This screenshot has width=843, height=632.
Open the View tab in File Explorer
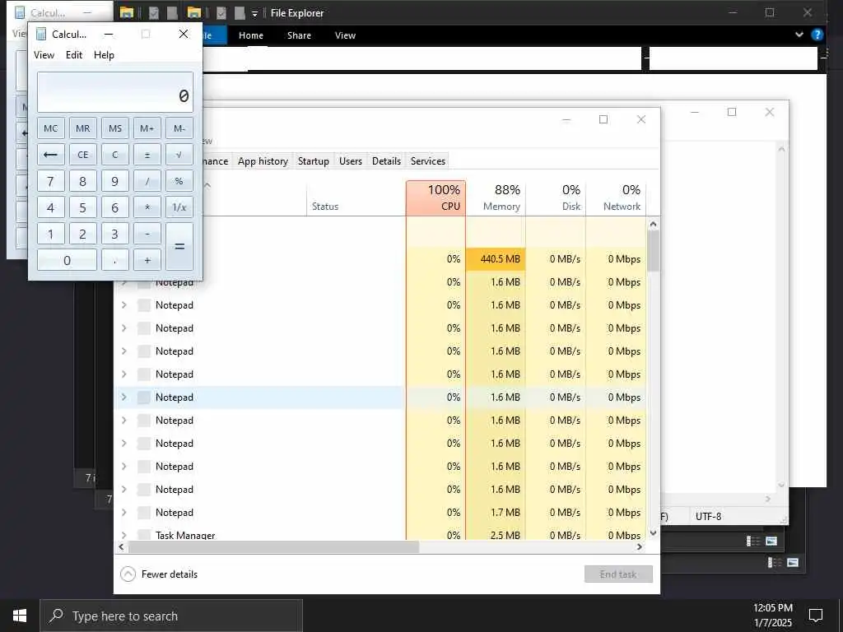[345, 35]
